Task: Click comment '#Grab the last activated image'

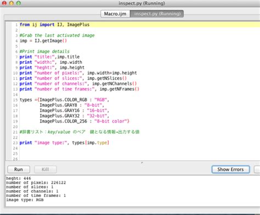Action: pyautogui.click(x=57, y=35)
